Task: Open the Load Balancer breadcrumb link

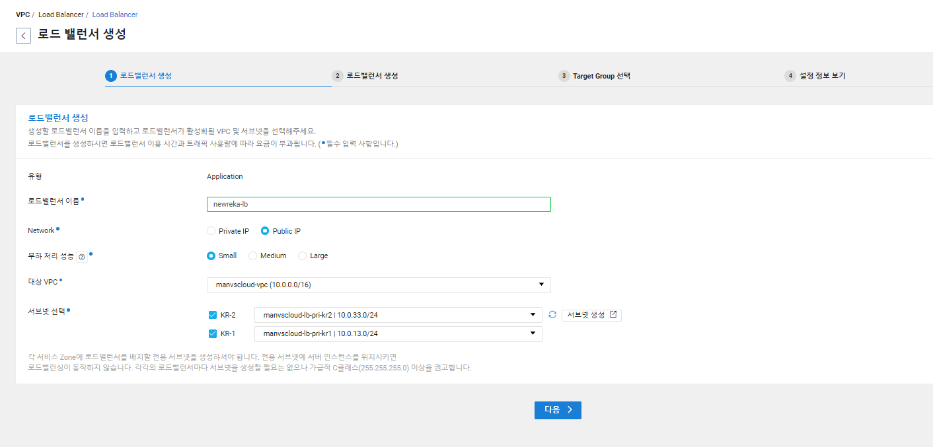Action: point(114,14)
